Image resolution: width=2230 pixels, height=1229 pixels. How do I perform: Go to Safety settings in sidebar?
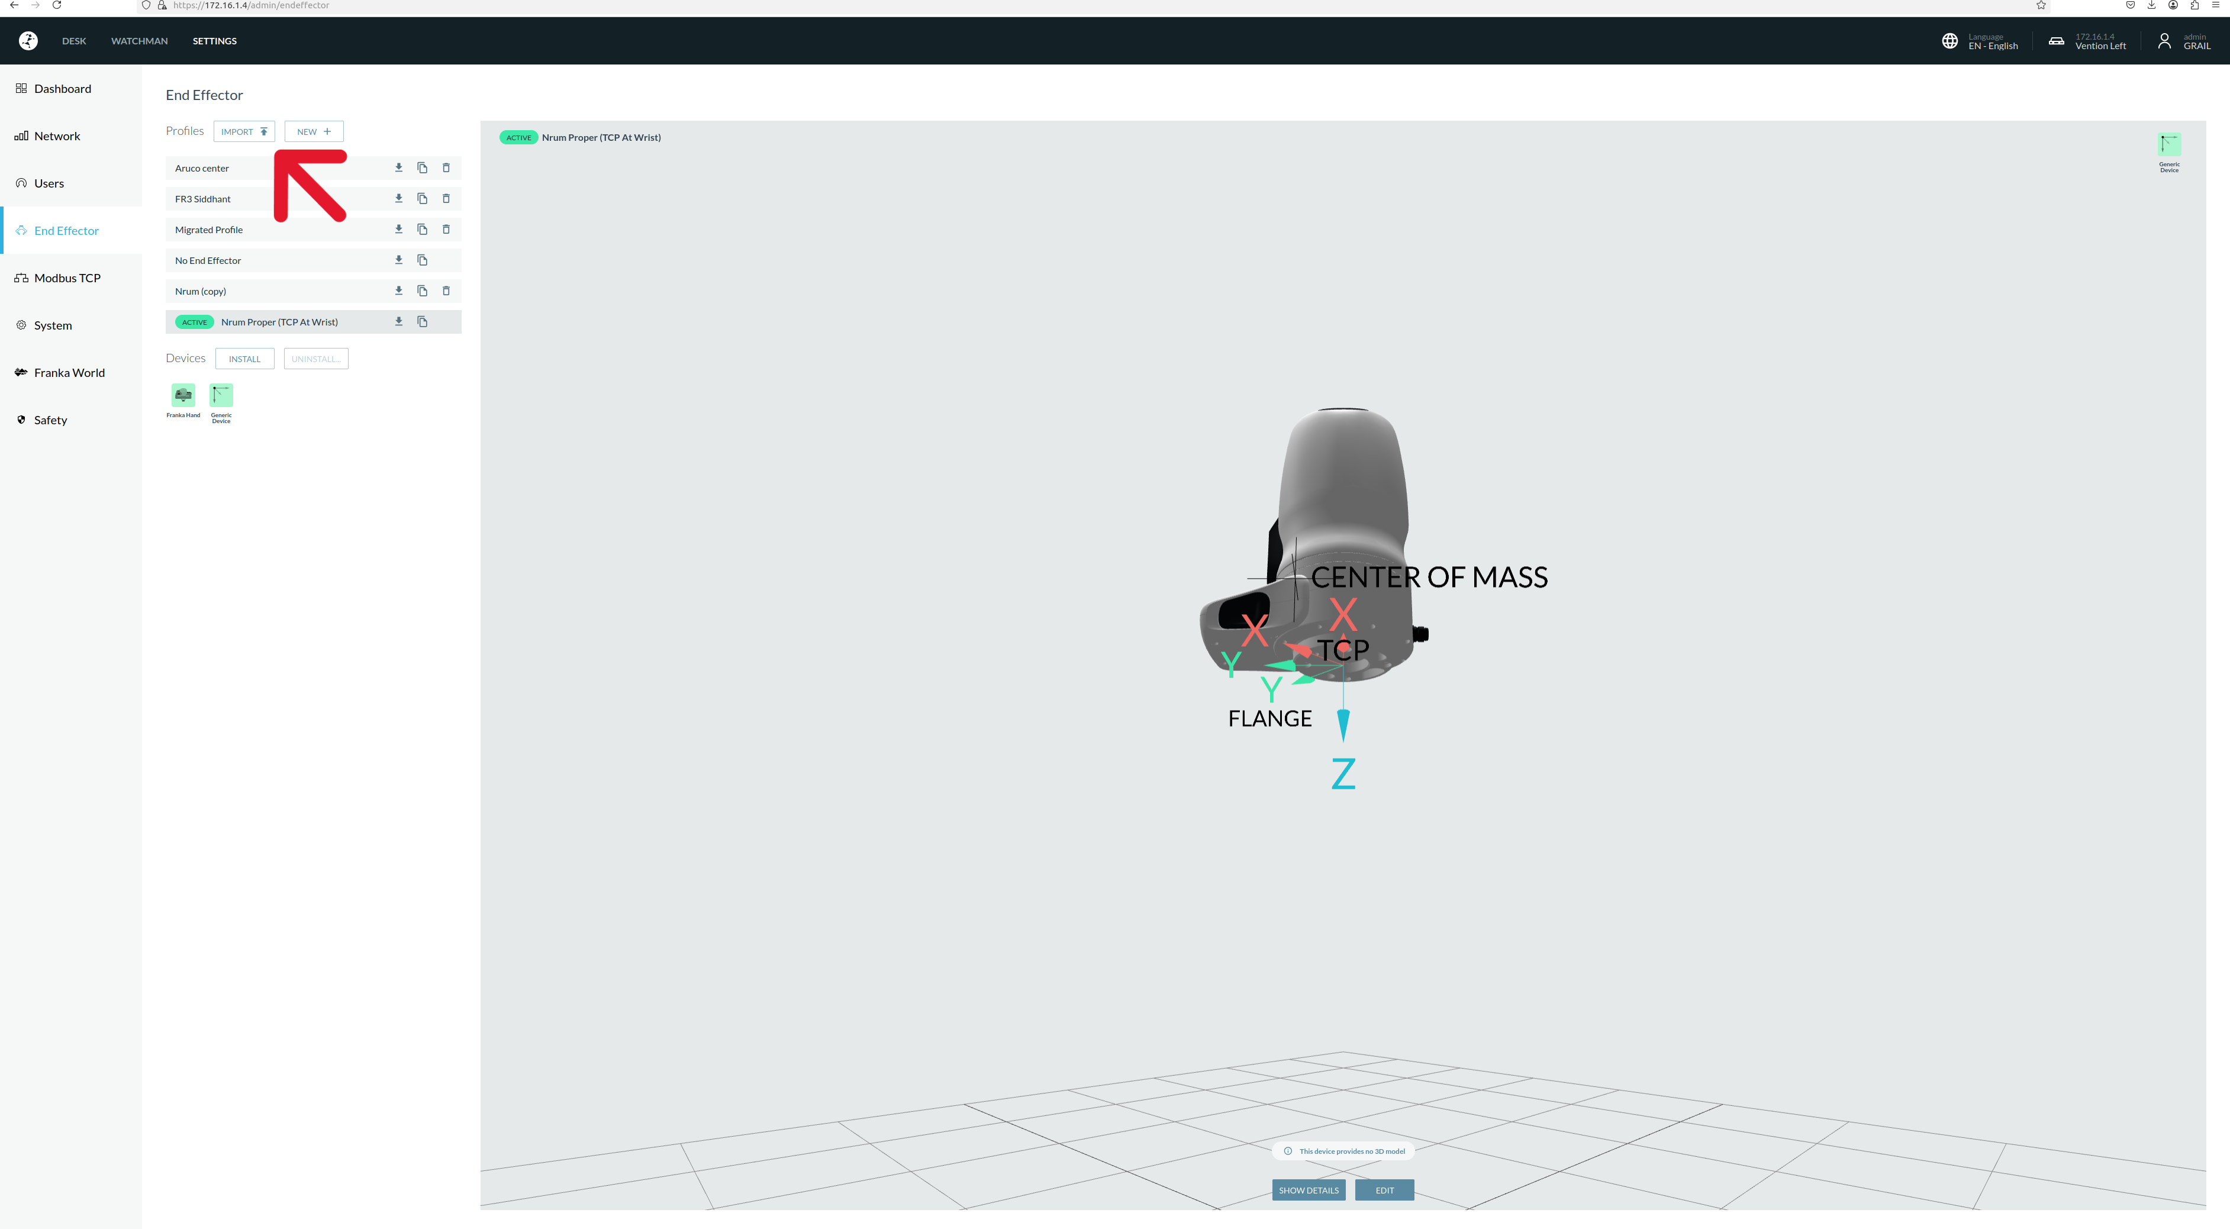[50, 420]
